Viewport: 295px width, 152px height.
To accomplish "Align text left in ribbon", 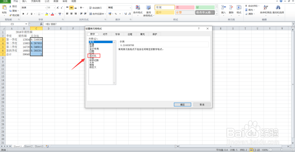I will pos(67,14).
